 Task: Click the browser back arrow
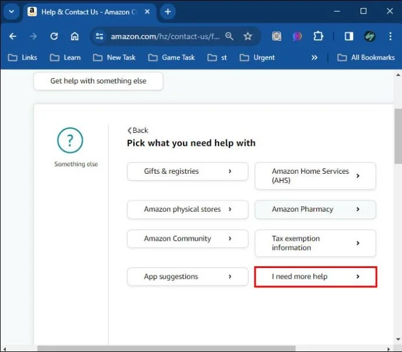click(x=13, y=36)
